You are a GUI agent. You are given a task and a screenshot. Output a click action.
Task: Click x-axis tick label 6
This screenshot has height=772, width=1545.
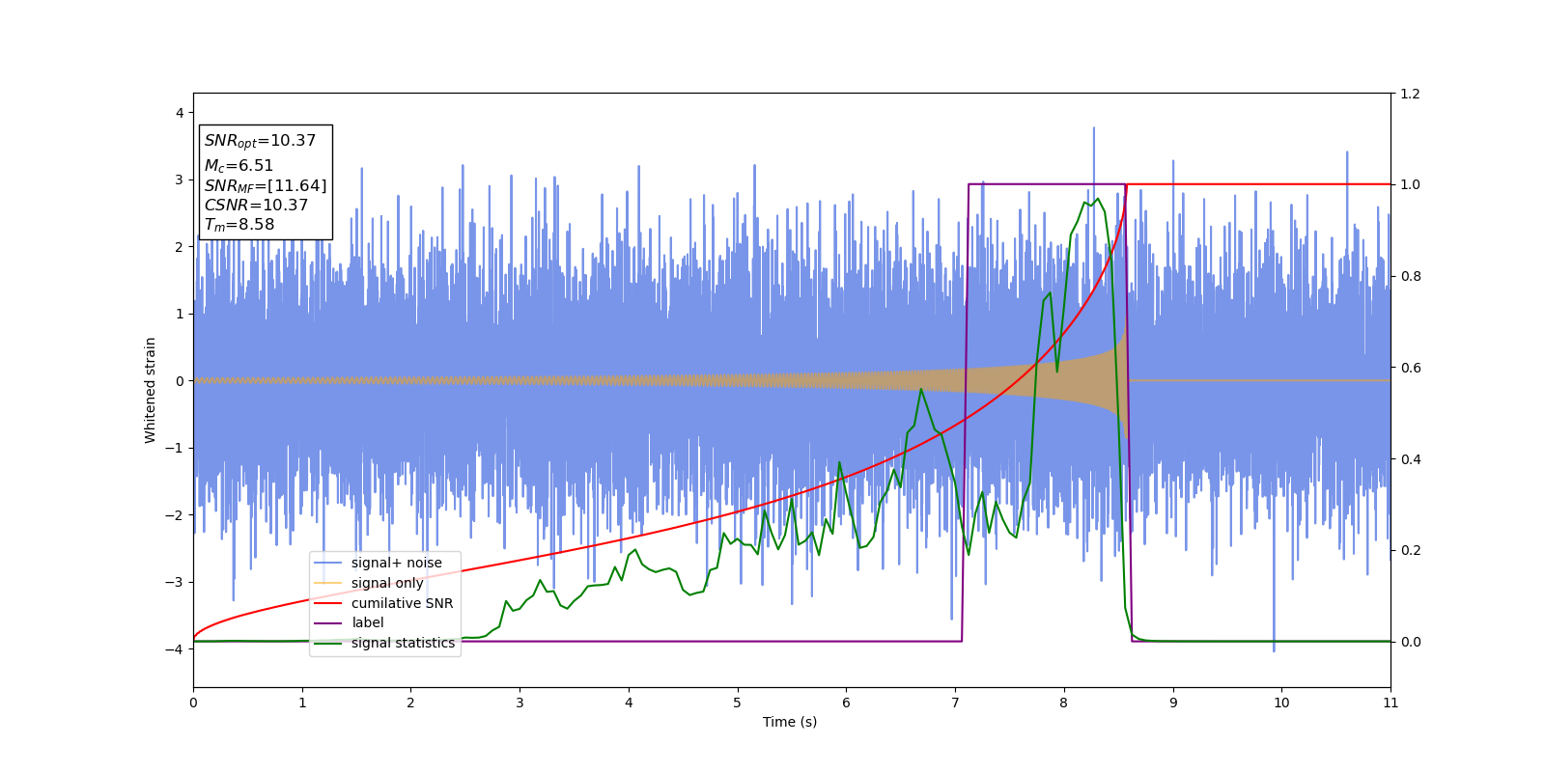pyautogui.click(x=846, y=703)
